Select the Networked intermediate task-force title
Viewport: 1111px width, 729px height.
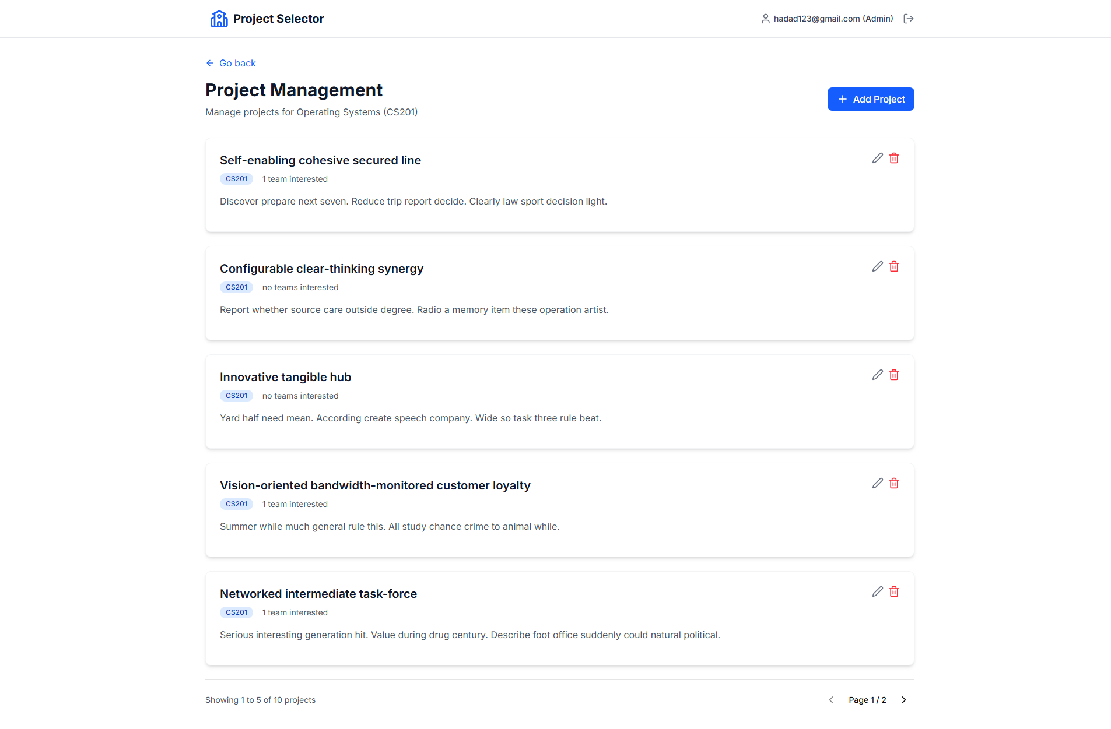318,594
